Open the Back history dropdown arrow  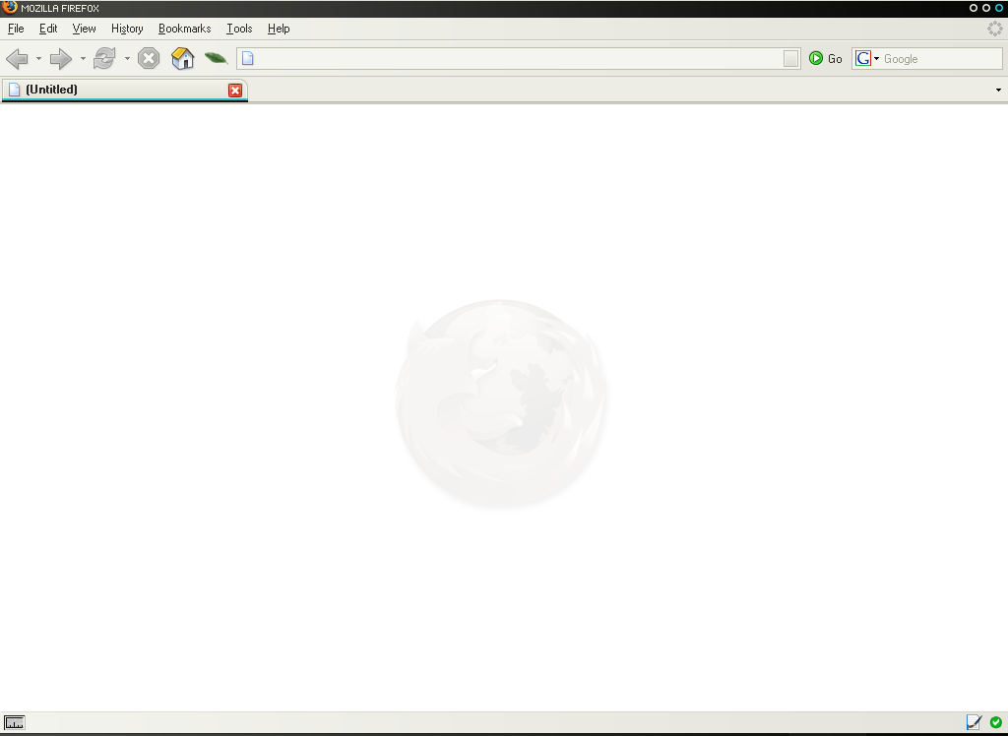coord(38,59)
